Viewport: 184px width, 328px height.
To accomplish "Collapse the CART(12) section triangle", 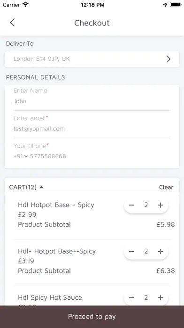I will coord(41,187).
